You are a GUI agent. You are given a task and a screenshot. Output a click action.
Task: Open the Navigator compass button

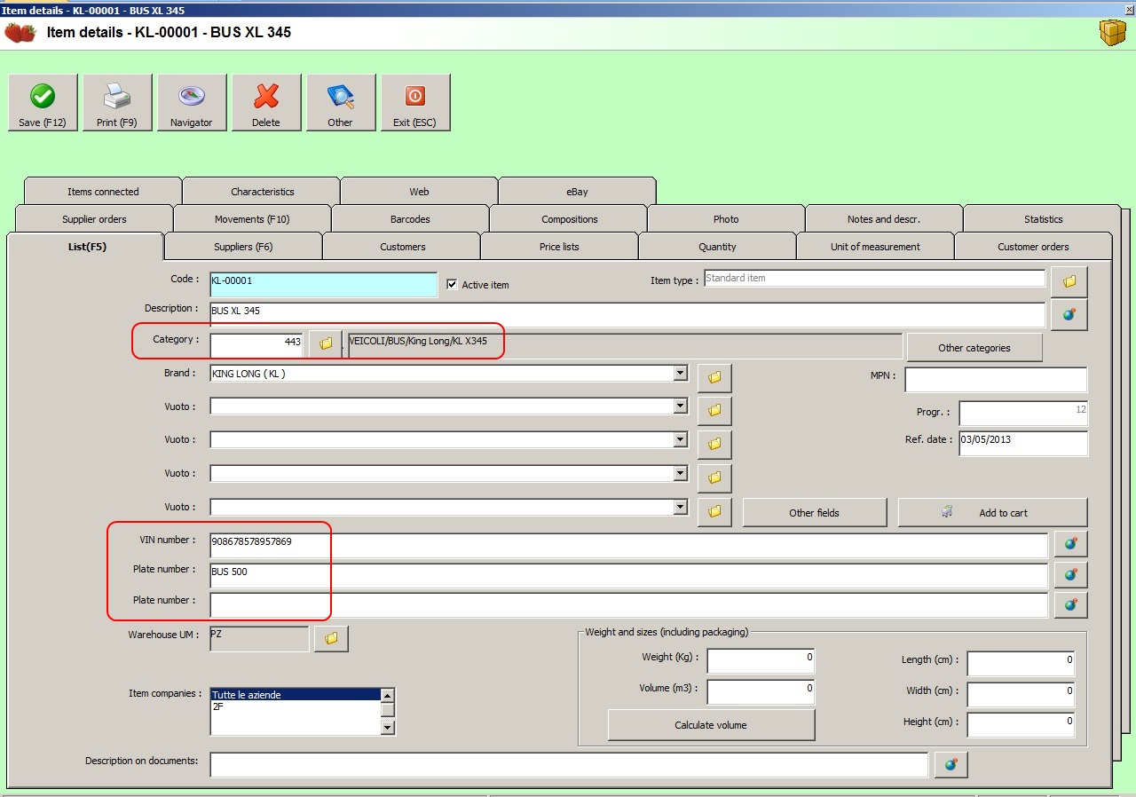coord(192,103)
